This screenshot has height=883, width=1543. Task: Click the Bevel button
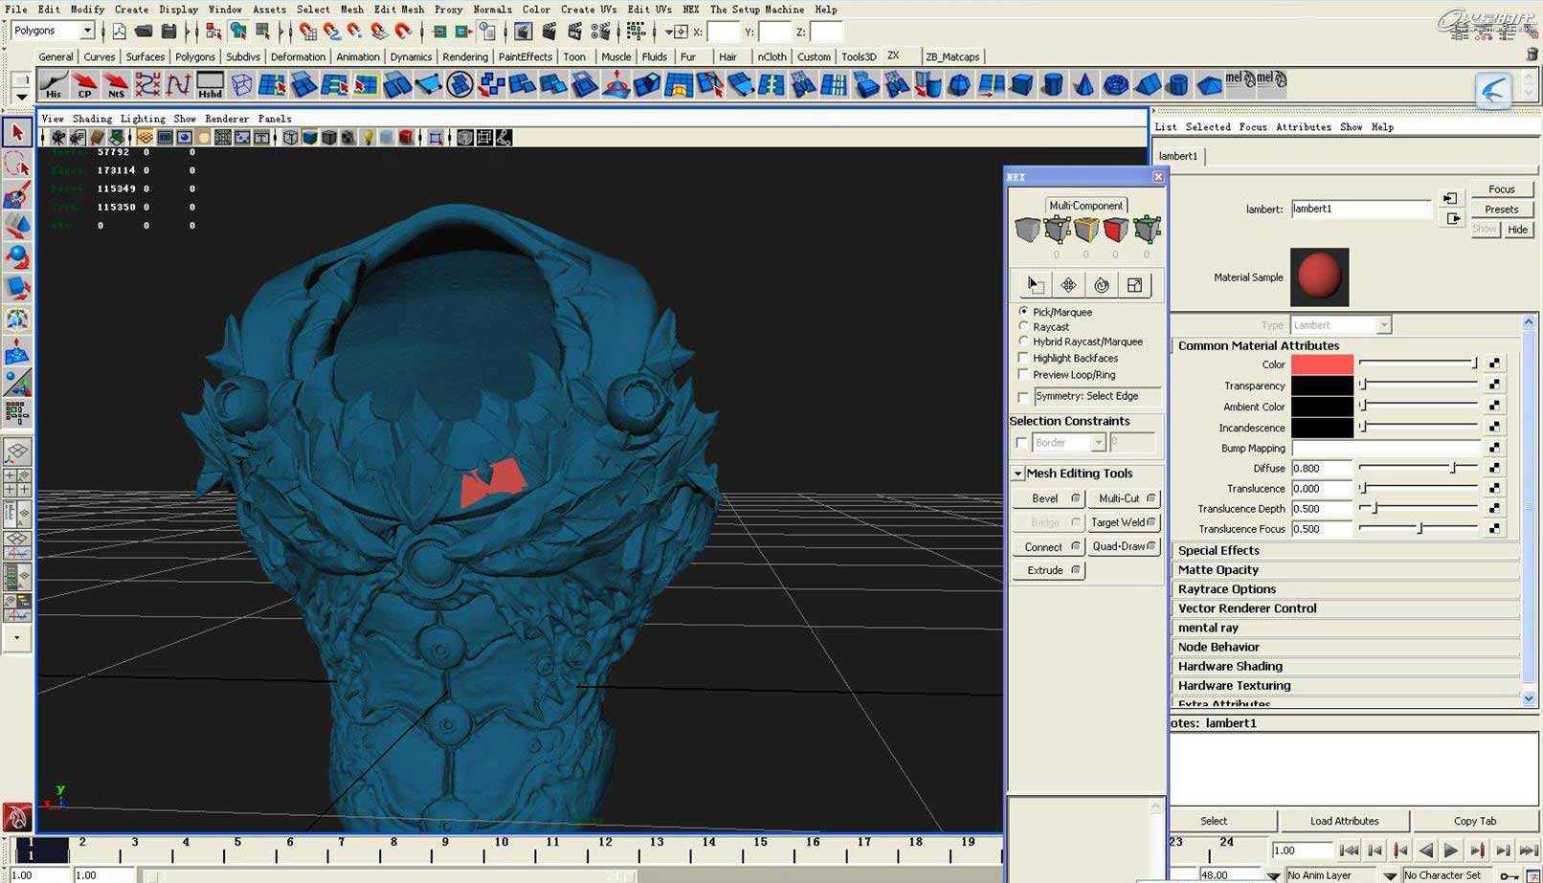point(1045,498)
